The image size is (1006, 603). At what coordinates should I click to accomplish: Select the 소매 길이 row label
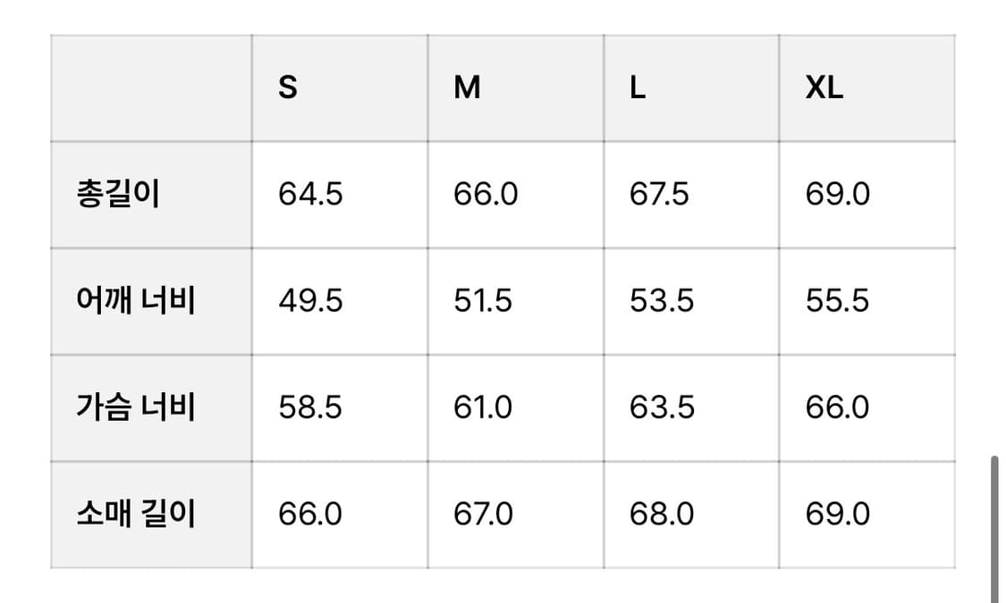pos(136,515)
